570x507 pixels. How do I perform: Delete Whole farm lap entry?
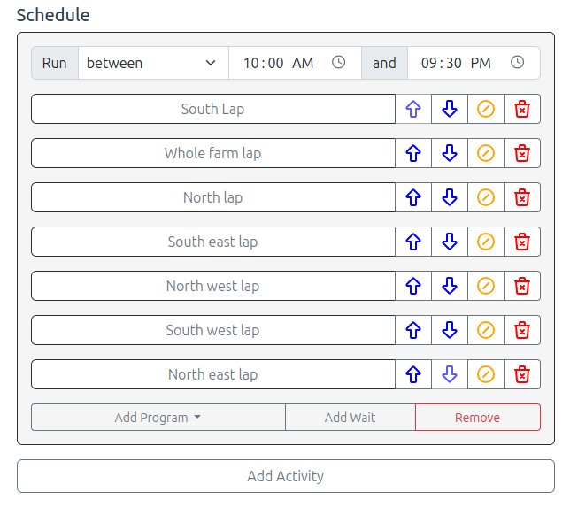pos(522,153)
